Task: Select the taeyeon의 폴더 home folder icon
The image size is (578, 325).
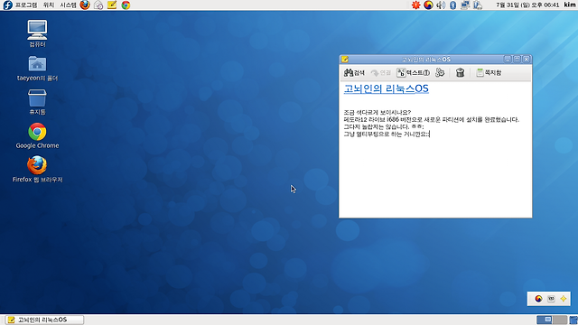Action: (37, 69)
